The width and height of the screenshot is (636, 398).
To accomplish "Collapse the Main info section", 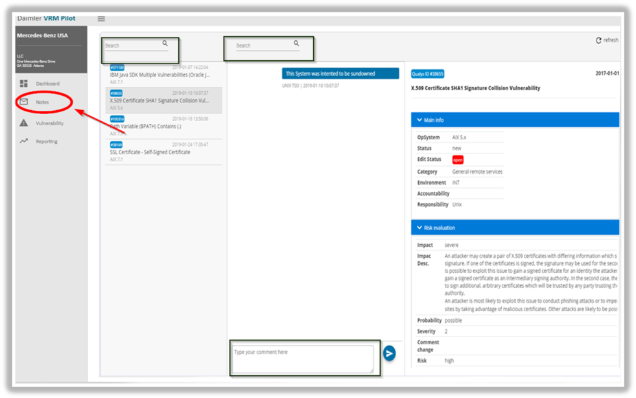I will tap(418, 120).
